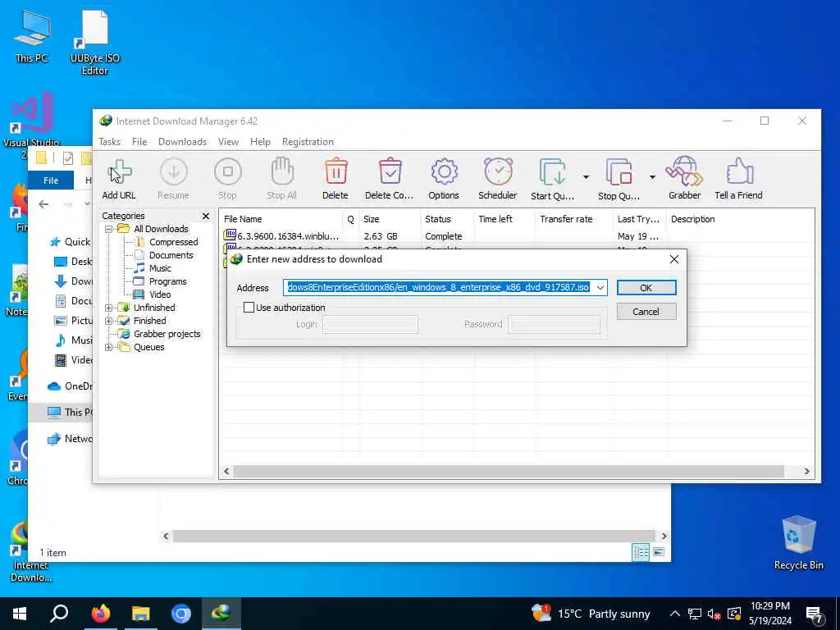The image size is (840, 630).
Task: Show hidden system tray icons
Action: coord(675,614)
